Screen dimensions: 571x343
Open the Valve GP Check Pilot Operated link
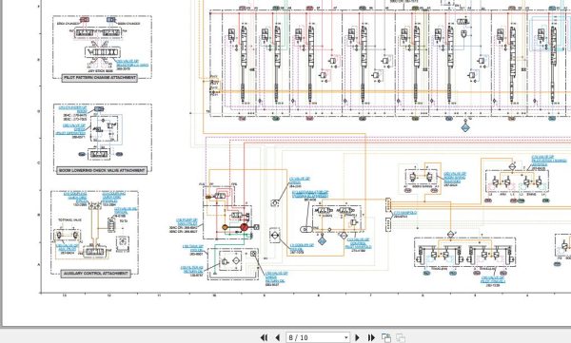pos(70,129)
